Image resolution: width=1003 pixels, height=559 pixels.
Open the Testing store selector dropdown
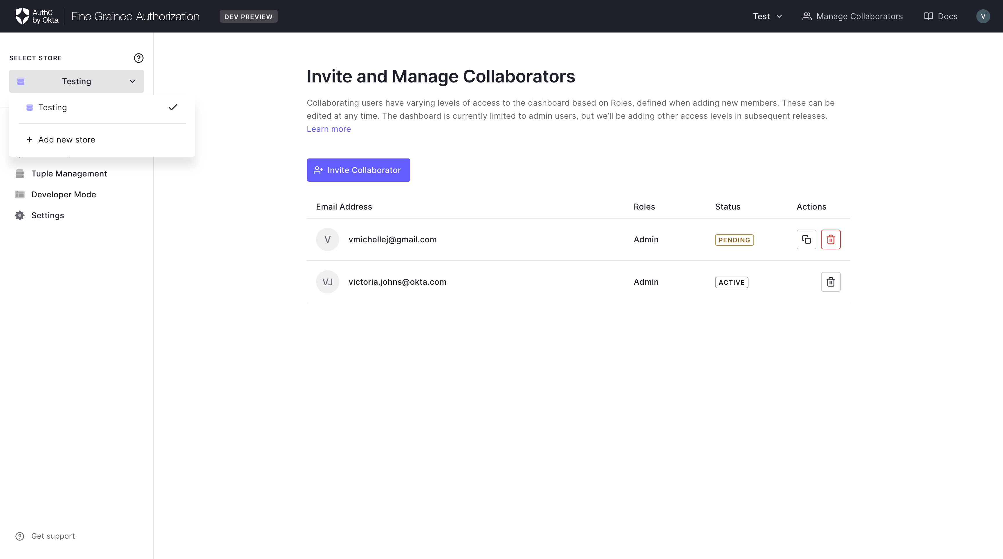[77, 81]
